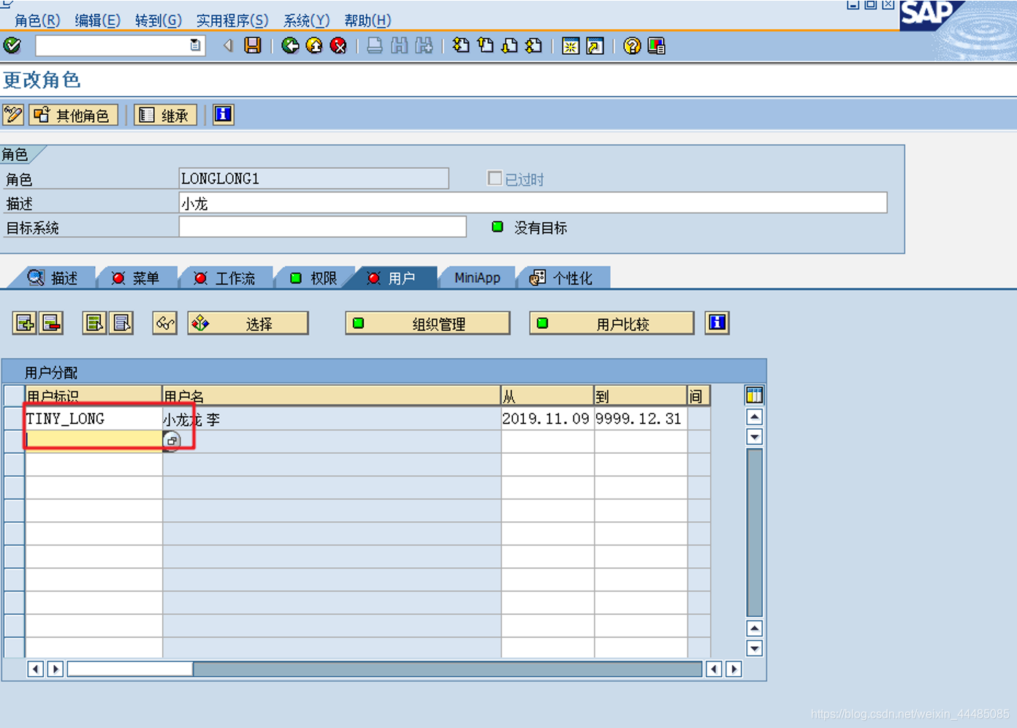Open the 编辑(E) menu
The image size is (1017, 728).
coord(97,20)
